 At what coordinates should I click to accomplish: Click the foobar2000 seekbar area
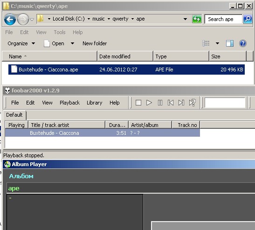coord(225,103)
